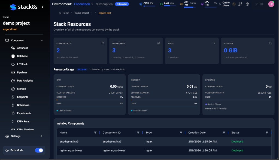
Task: Click Deployed status of another-nginx3
Action: [x=237, y=141]
